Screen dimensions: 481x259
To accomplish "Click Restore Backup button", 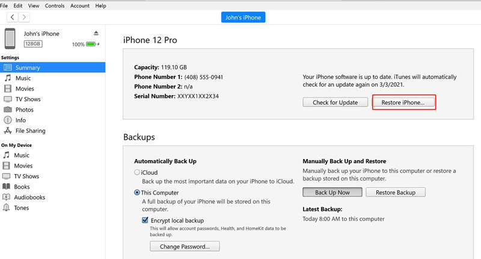I will [396, 192].
